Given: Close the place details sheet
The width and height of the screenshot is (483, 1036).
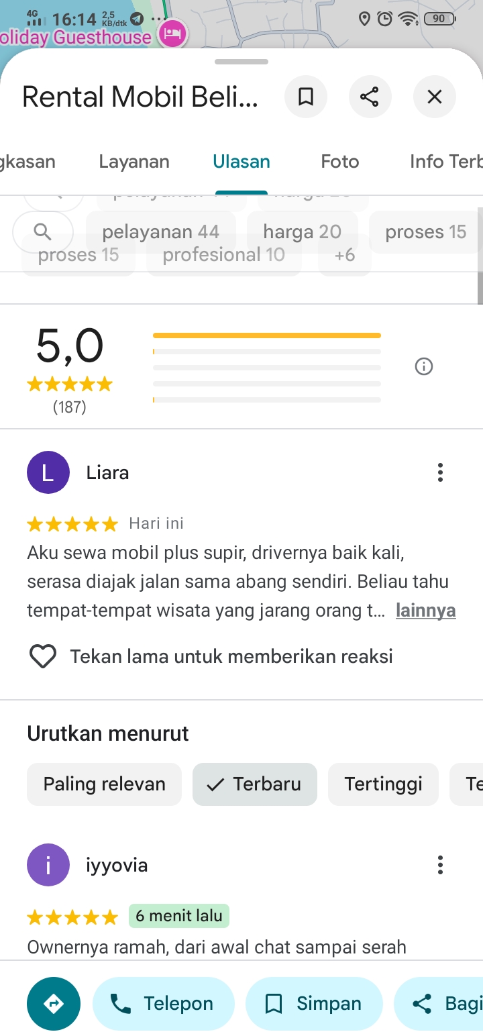Looking at the screenshot, I should pos(435,97).
